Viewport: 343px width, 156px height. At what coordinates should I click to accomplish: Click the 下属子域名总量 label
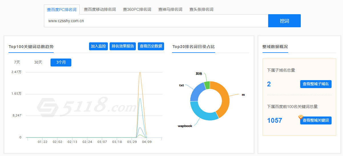tap(281, 70)
